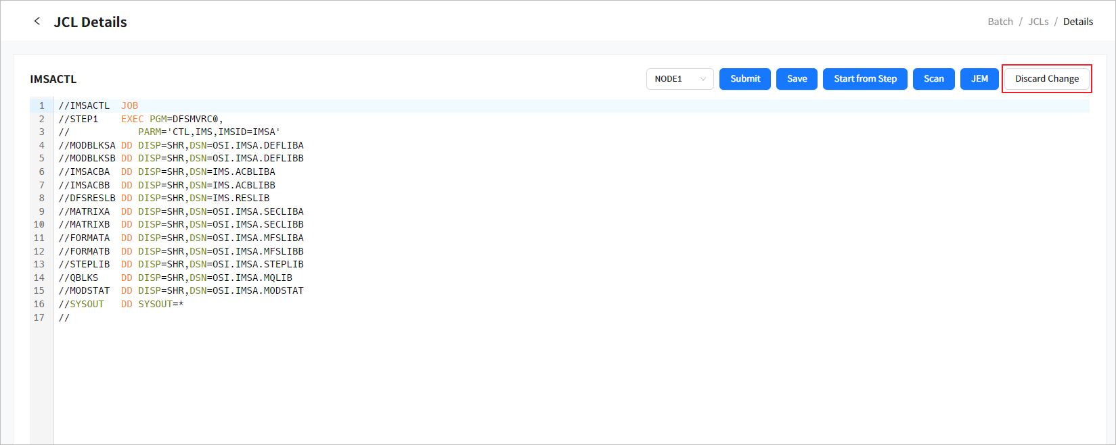Click the SYSOUT DD SYSOUT=* line
The width and height of the screenshot is (1116, 445).
pyautogui.click(x=122, y=305)
